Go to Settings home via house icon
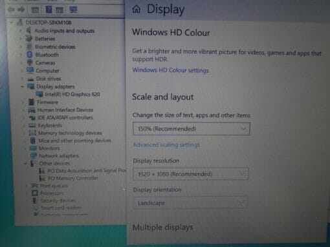Image resolution: width=330 pixels, height=247 pixels. 137,9
